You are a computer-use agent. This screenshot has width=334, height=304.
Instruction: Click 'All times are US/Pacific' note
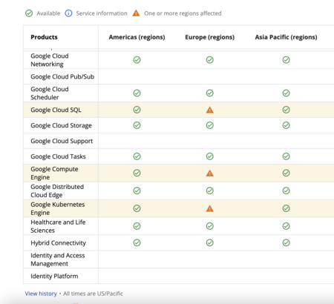[x=93, y=294]
